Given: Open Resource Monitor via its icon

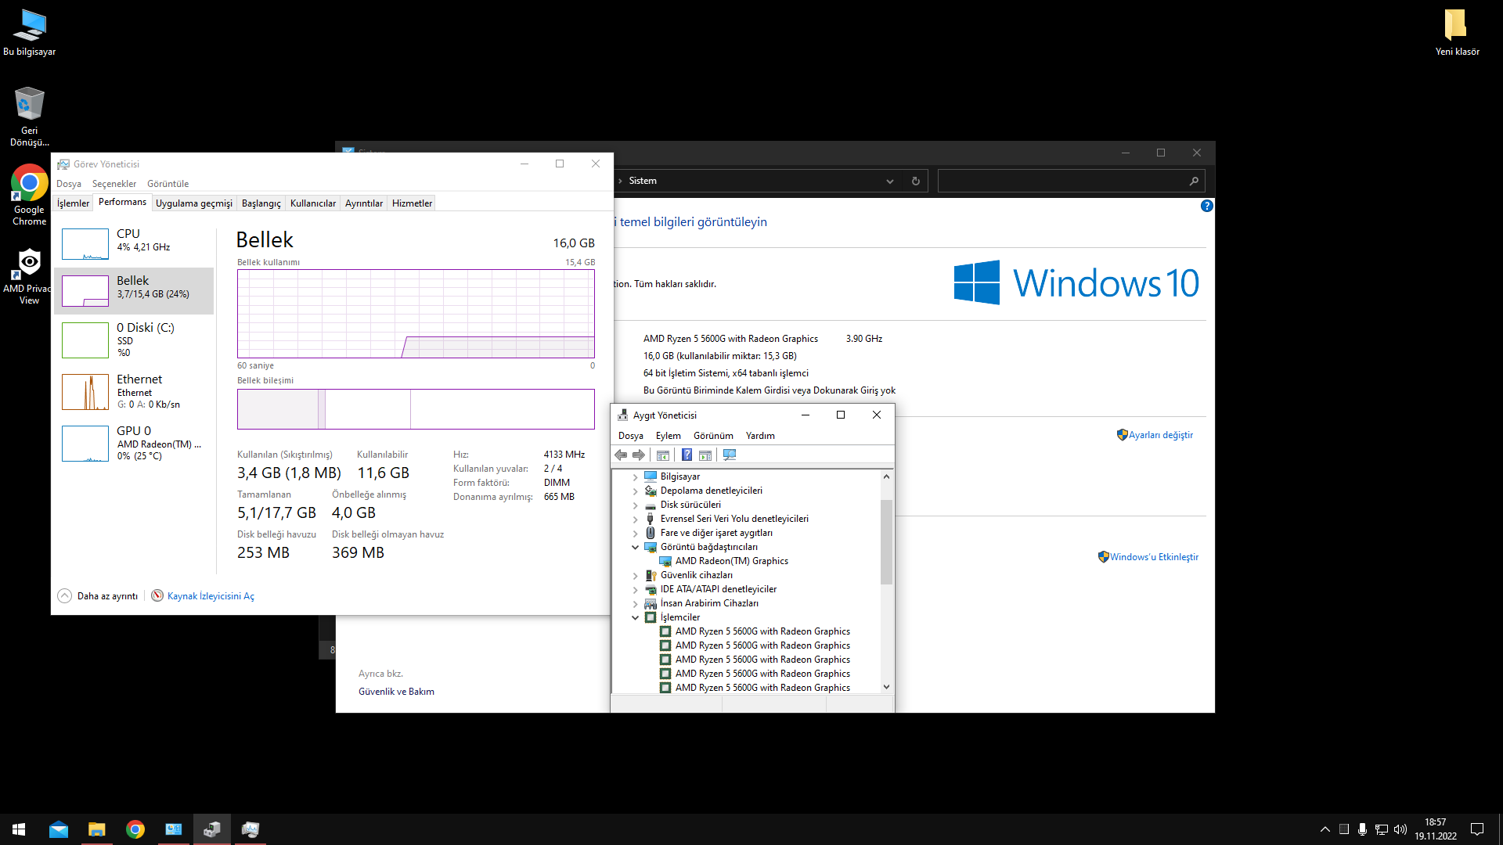Looking at the screenshot, I should (x=157, y=596).
